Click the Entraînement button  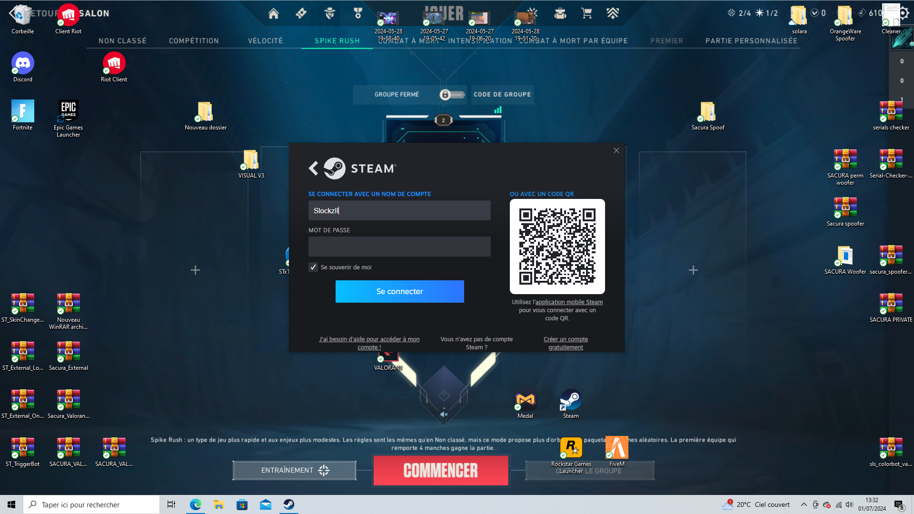point(295,470)
